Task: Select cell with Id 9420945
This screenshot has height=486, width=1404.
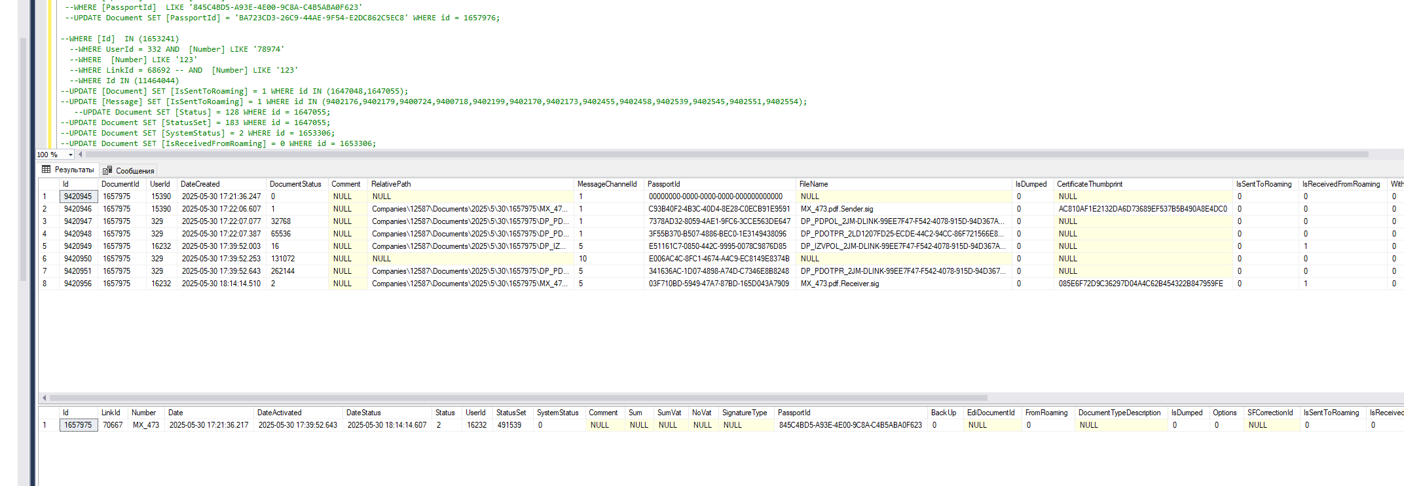Action: pos(78,196)
